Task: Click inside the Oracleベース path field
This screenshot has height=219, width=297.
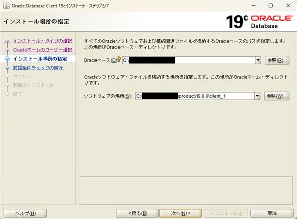Action: click(188, 60)
